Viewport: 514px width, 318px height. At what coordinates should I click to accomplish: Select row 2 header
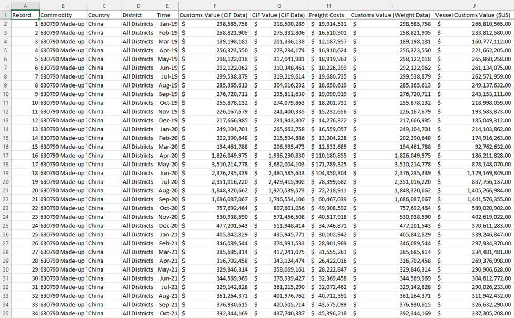[6, 24]
